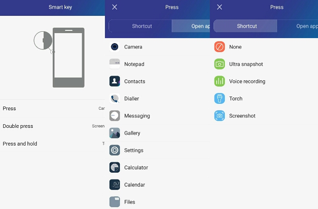Tap the Screenshot capture icon
The width and height of the screenshot is (318, 209).
pos(219,116)
